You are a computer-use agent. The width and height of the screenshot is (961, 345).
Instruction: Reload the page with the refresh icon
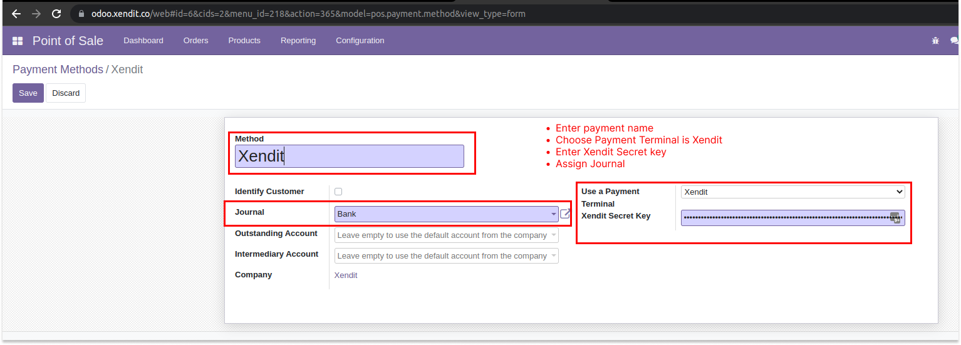[x=56, y=14]
